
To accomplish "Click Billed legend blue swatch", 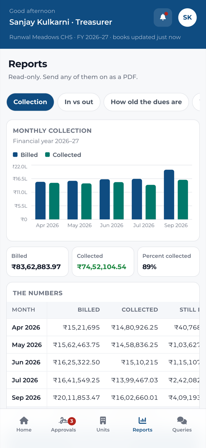I will 15,155.
